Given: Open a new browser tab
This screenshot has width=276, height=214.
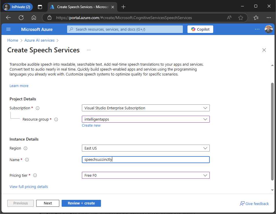Looking at the screenshot, I should point(124,7).
